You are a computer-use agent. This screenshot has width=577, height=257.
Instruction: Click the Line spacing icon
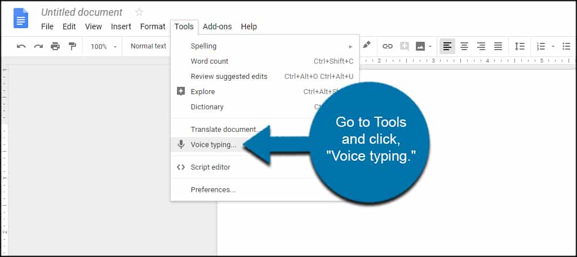tap(520, 46)
